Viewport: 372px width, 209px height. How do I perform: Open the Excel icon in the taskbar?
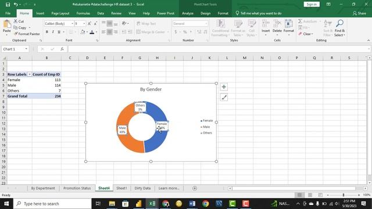pos(152,204)
